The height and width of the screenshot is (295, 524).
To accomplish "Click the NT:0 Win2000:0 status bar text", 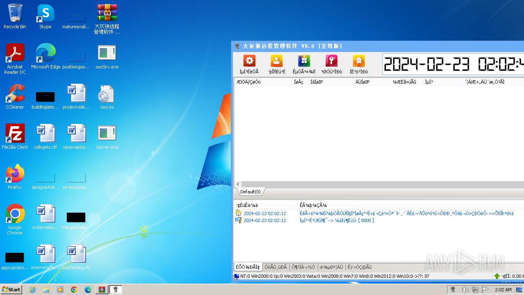I will [334, 276].
